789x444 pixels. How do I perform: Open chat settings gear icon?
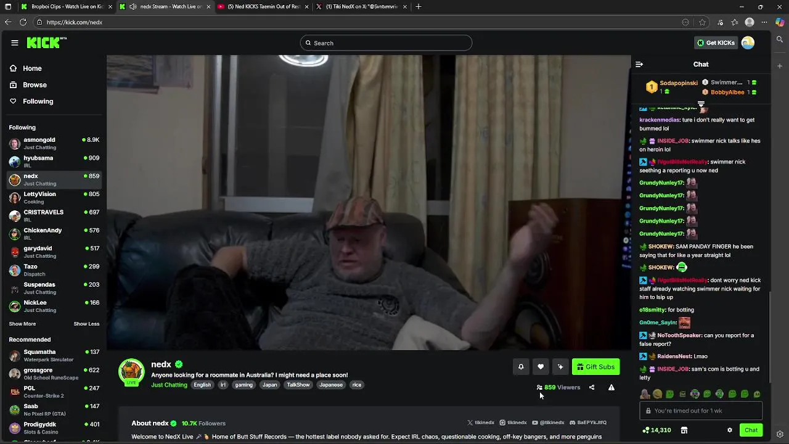pos(730,430)
